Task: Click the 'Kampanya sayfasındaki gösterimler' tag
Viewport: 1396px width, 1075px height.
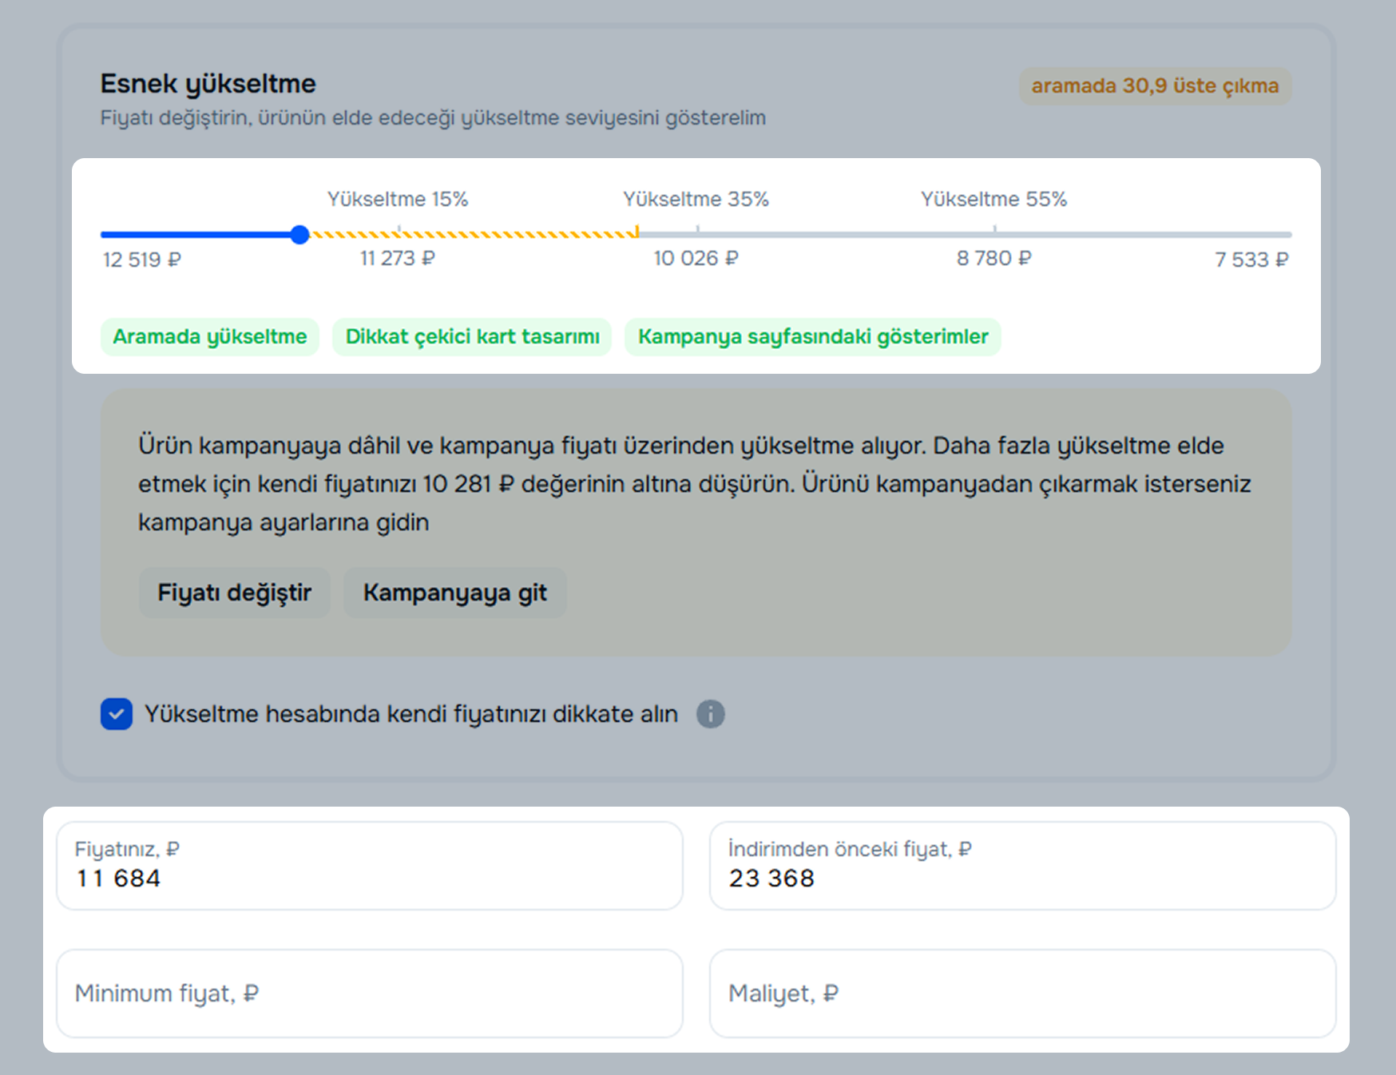Action: 812,337
